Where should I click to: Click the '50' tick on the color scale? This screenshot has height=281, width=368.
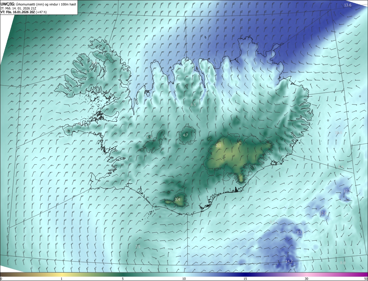point(366,279)
